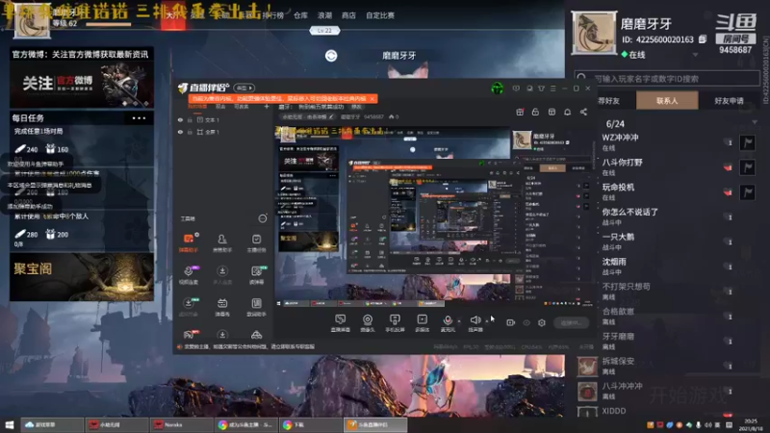Toggle the preview eye icon beside the gear
The width and height of the screenshot is (770, 433).
pos(526,322)
